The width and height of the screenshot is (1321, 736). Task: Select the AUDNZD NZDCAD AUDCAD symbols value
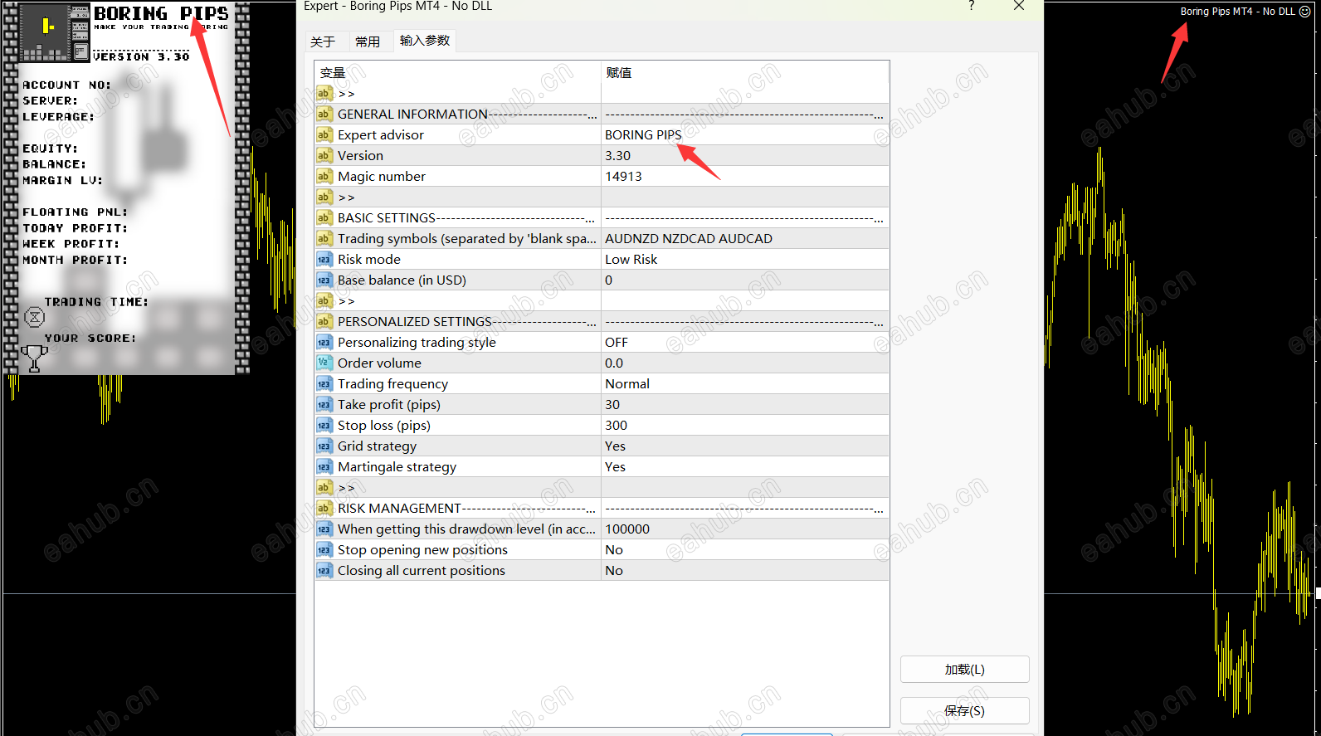click(x=689, y=239)
